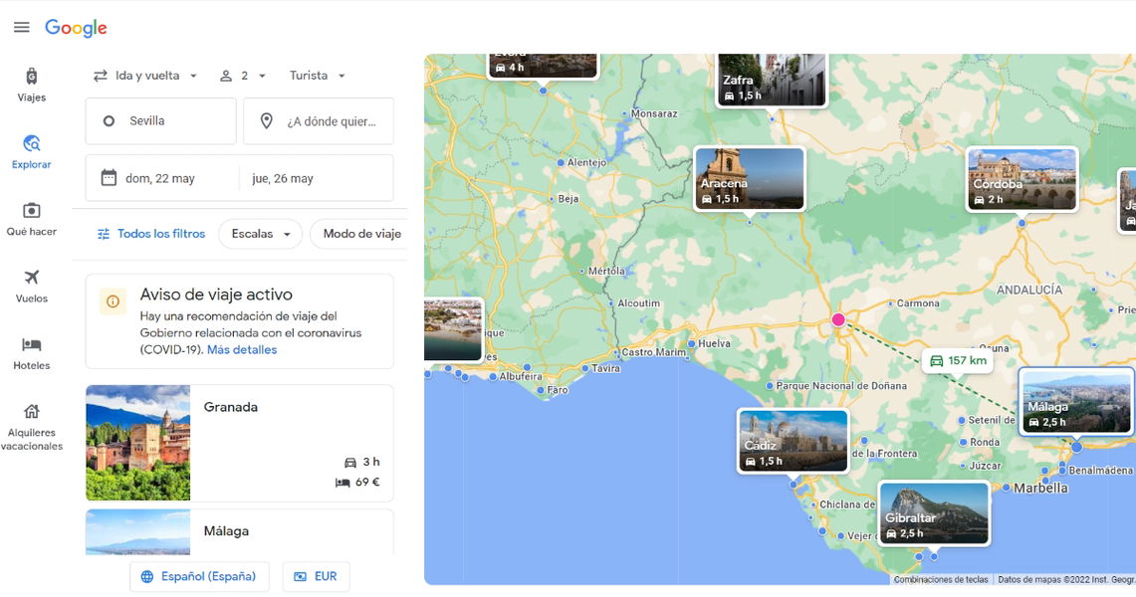Click the round-trip arrows icon

pyautogui.click(x=101, y=76)
